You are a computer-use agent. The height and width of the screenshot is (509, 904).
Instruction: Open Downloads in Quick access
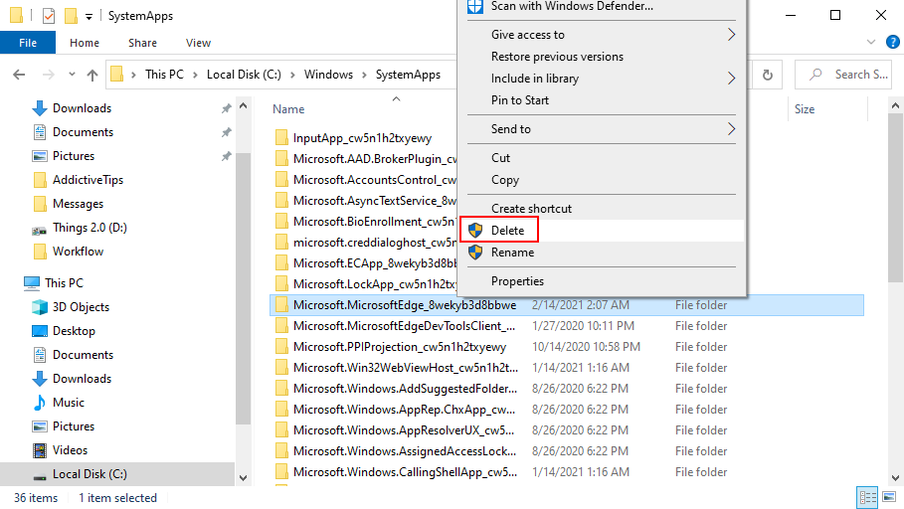pyautogui.click(x=82, y=107)
